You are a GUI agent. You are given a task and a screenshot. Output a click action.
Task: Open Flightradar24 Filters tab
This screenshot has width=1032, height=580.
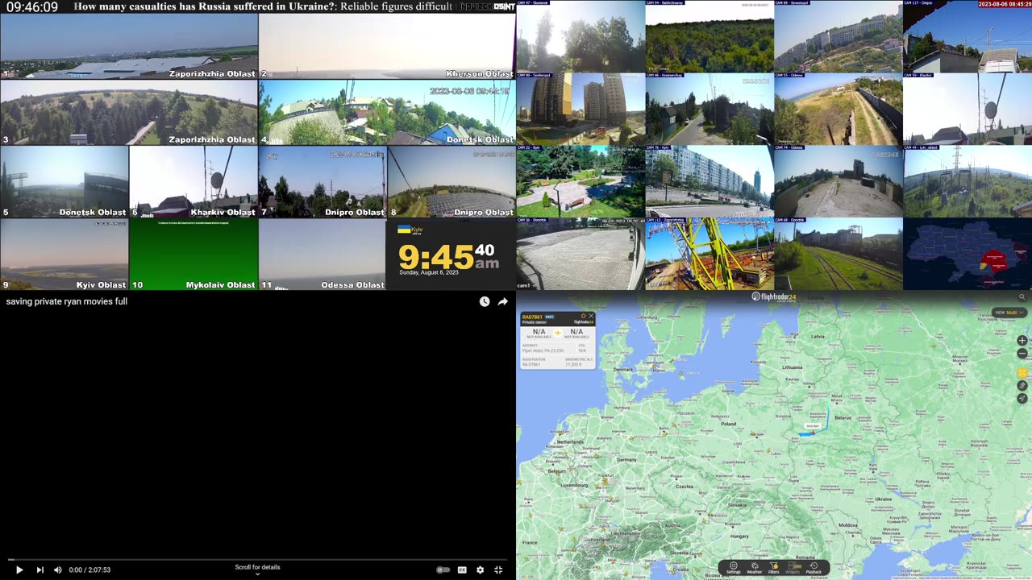click(x=774, y=568)
